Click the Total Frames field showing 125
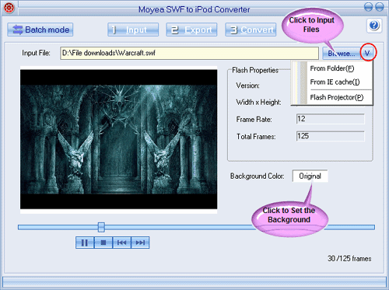Image resolution: width=389 pixels, height=290 pixels. coord(331,136)
